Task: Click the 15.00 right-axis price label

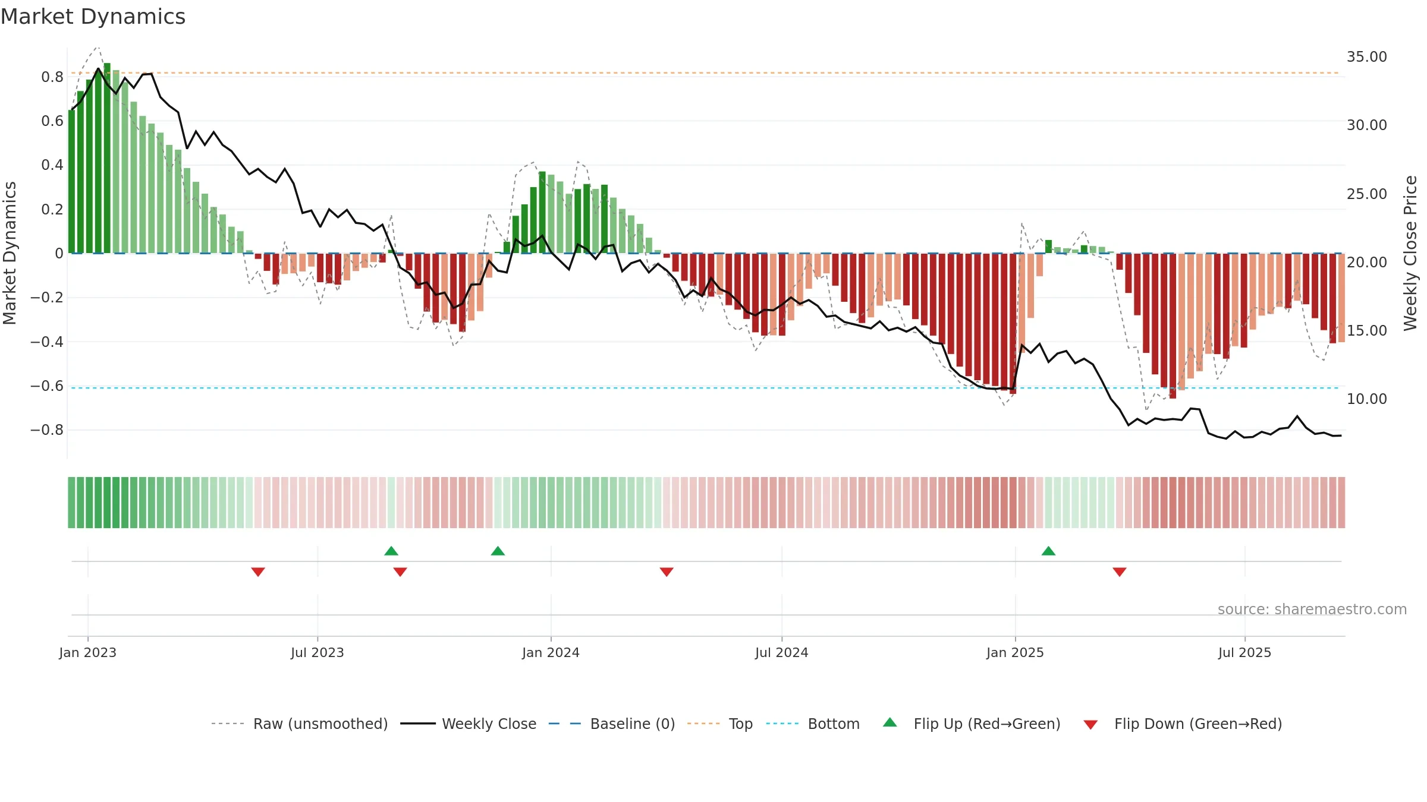Action: tap(1367, 330)
